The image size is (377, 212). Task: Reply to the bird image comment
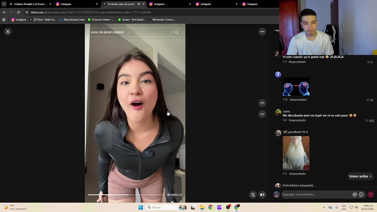(x=297, y=174)
